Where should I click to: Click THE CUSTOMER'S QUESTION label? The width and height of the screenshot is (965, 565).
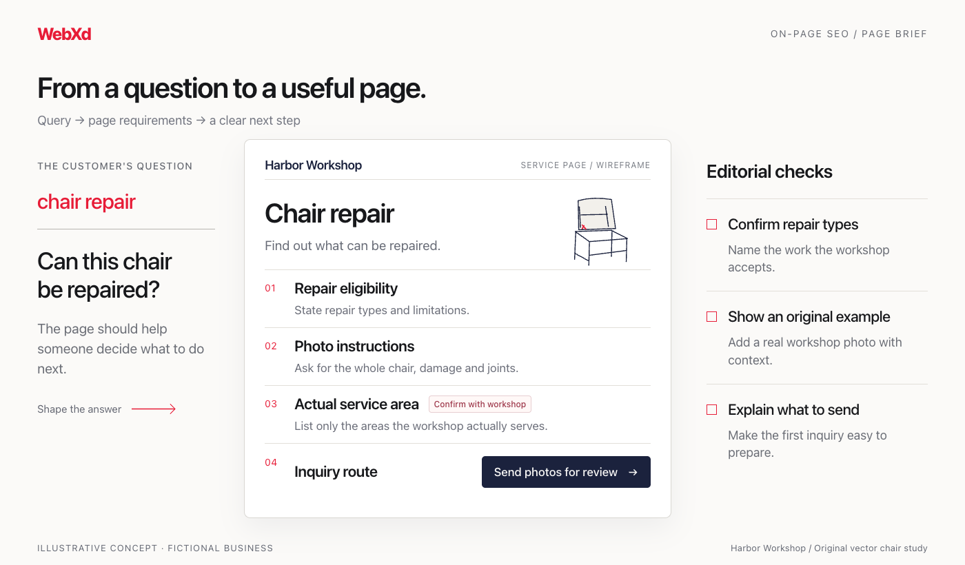115,166
